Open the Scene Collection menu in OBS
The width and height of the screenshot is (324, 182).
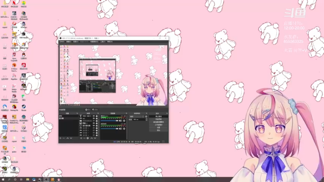[x=94, y=42]
